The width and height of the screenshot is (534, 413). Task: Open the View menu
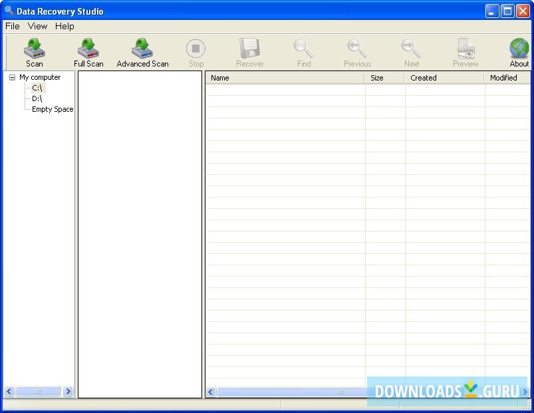point(37,26)
